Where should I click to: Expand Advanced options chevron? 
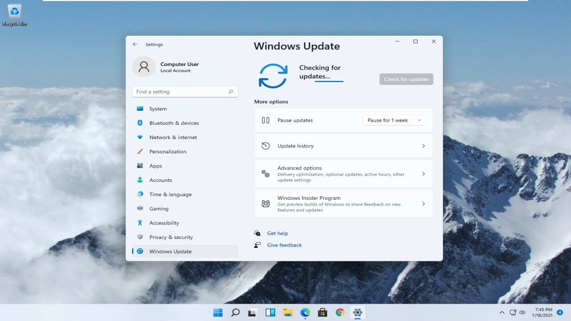[423, 174]
